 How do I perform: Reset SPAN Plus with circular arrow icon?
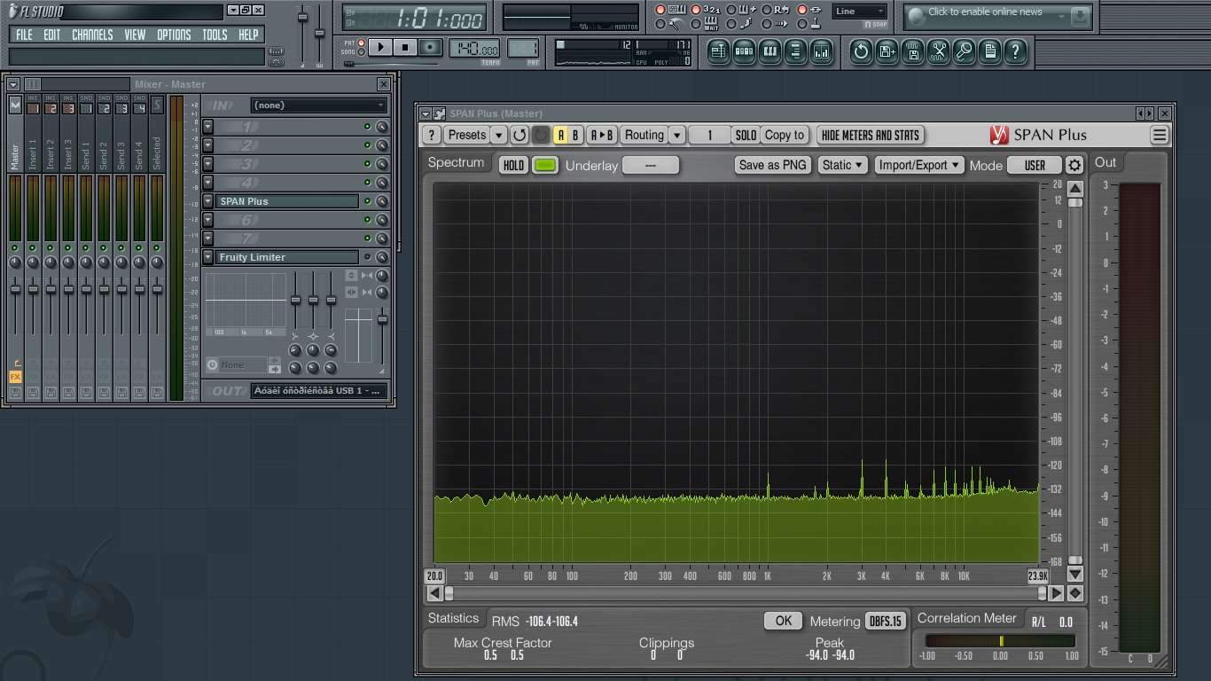click(x=520, y=136)
